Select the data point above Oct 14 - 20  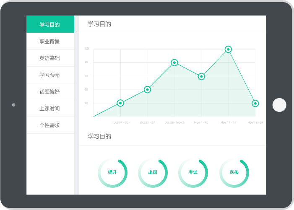tap(120, 103)
